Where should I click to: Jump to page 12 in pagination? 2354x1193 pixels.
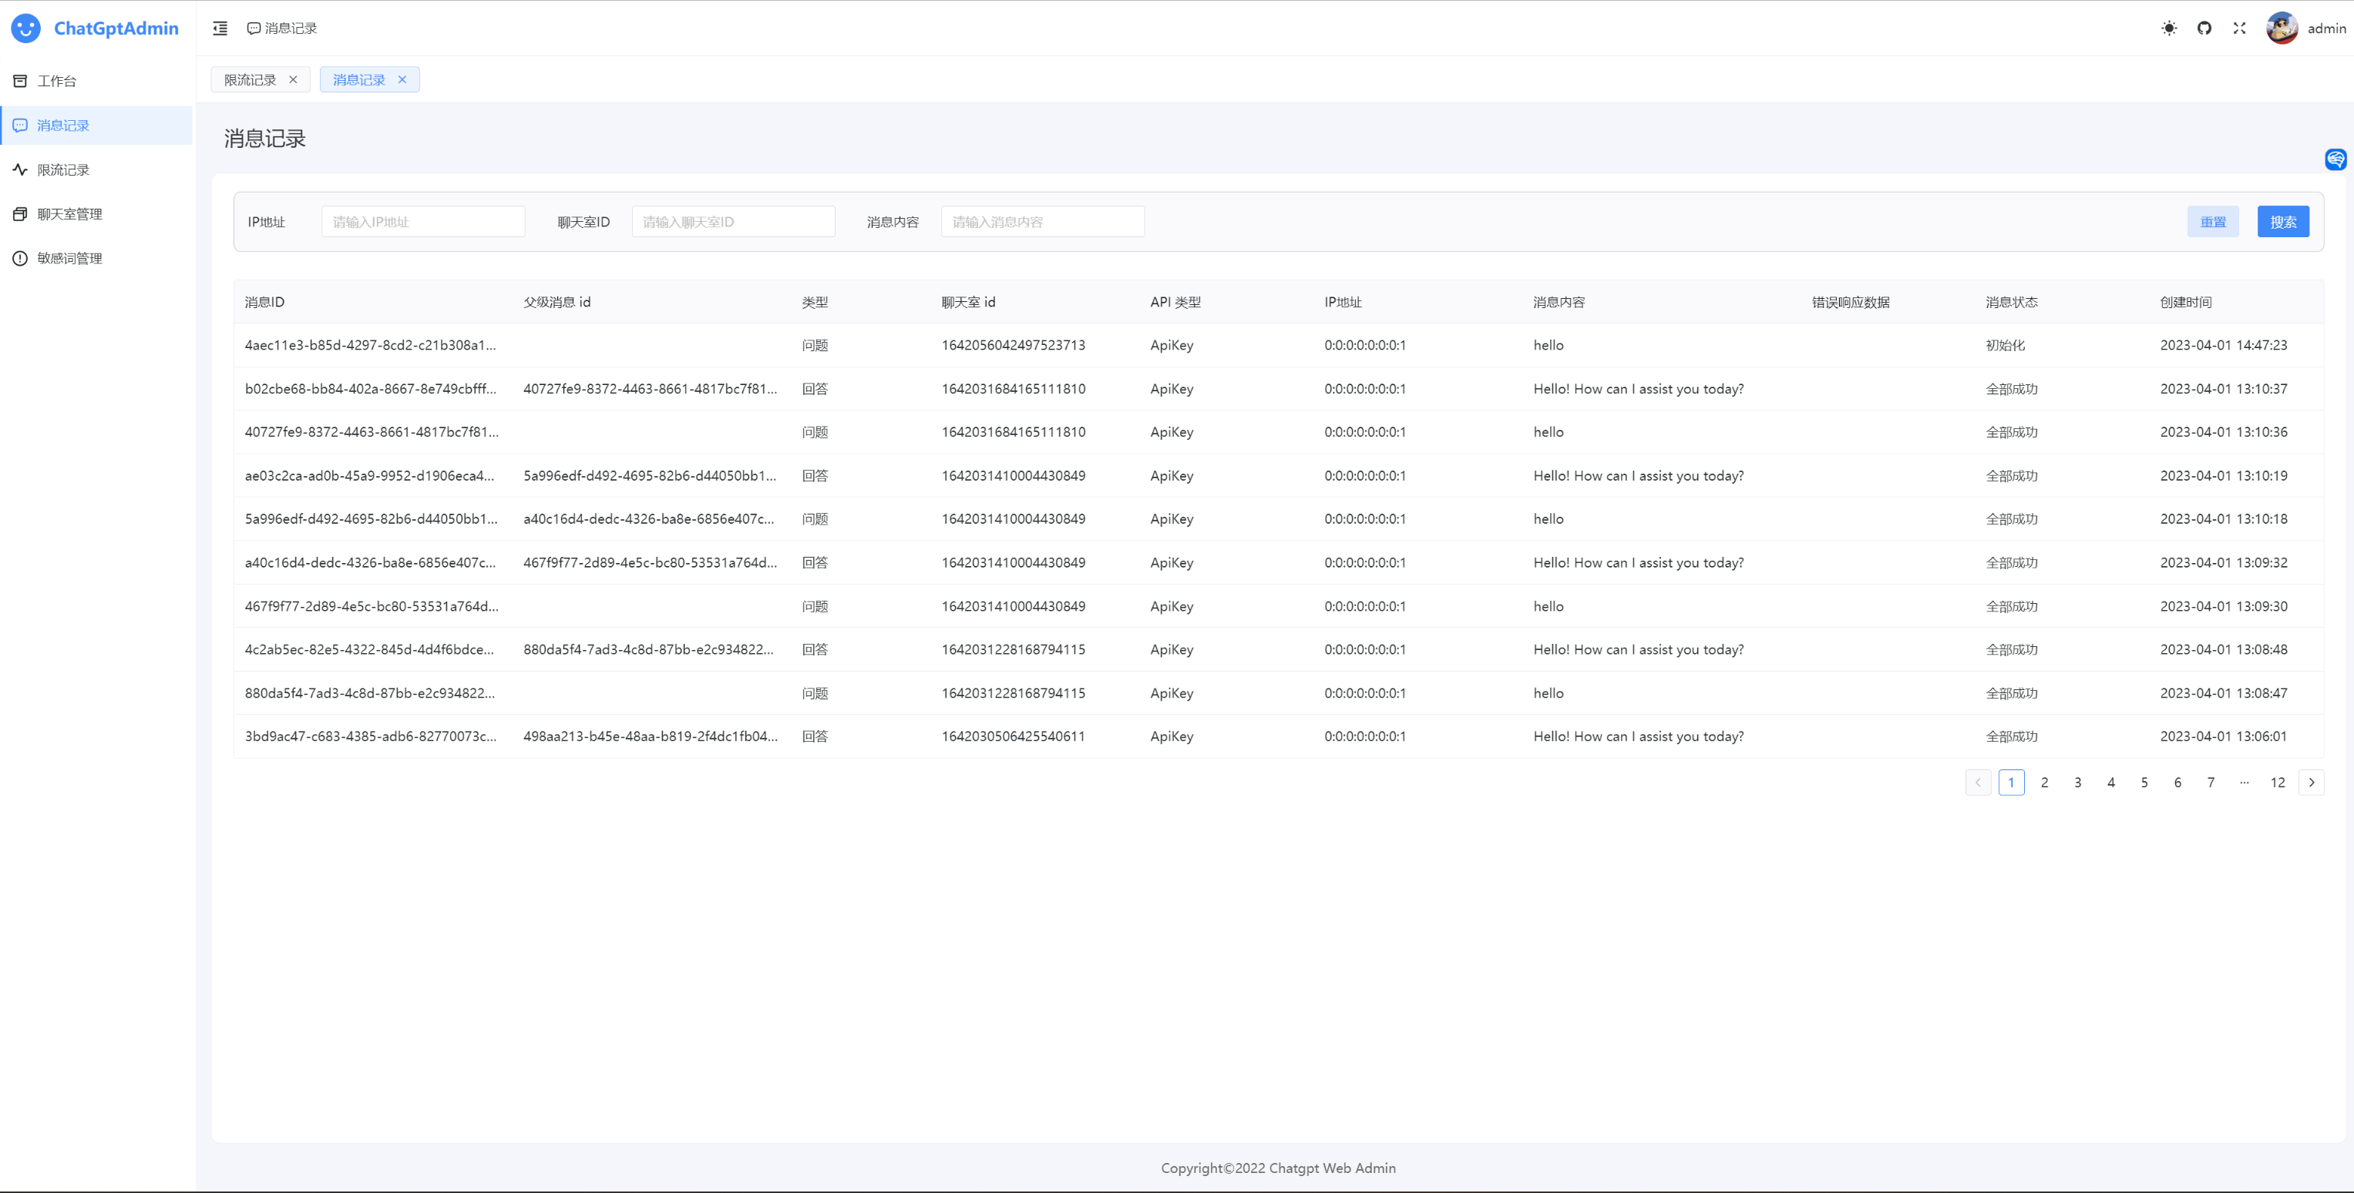[2277, 782]
